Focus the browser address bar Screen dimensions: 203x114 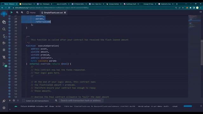click(x=93, y=8)
